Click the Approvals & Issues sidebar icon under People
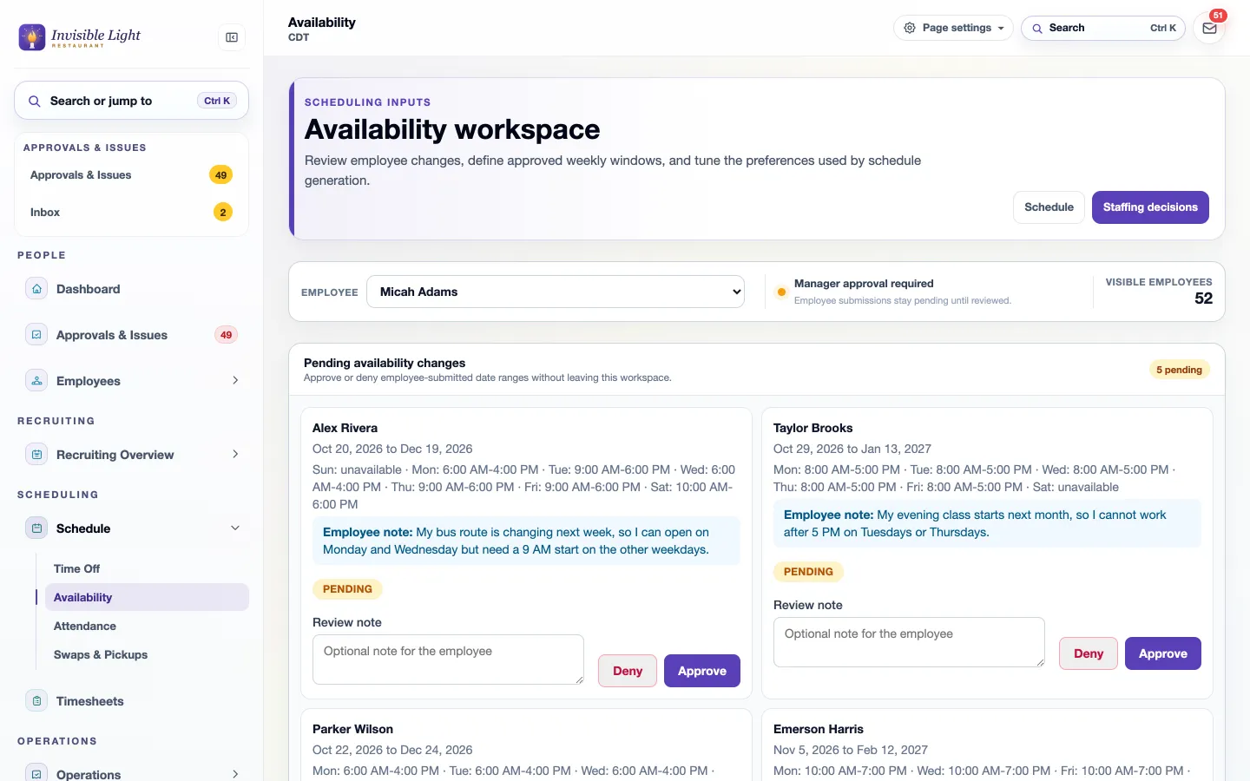The width and height of the screenshot is (1250, 781). click(36, 335)
